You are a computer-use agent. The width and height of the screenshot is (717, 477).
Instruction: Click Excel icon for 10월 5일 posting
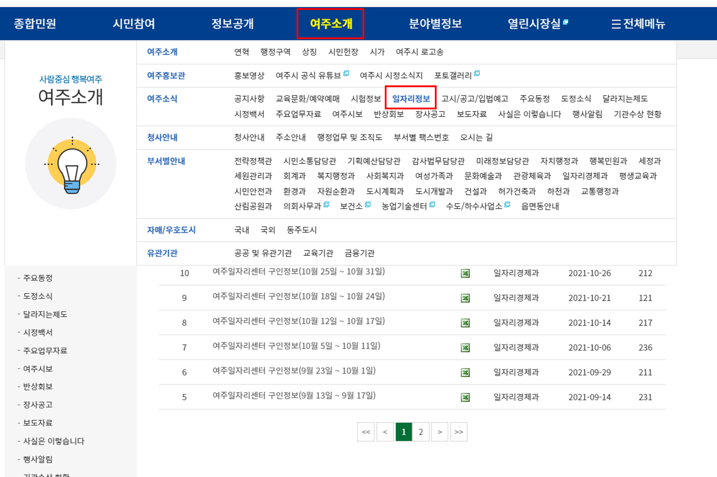tap(465, 348)
